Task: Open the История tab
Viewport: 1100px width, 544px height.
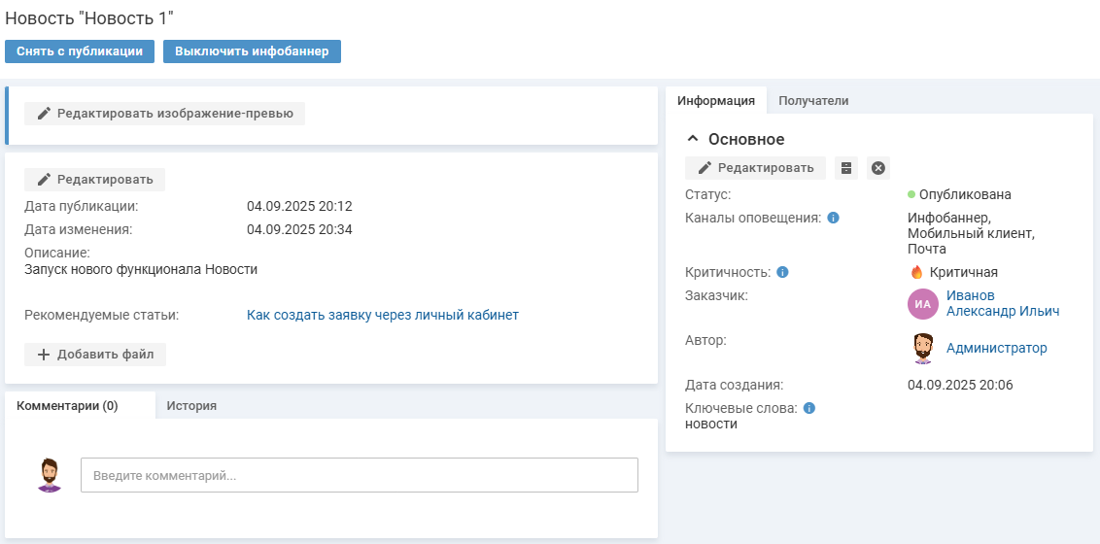Action: pyautogui.click(x=190, y=406)
